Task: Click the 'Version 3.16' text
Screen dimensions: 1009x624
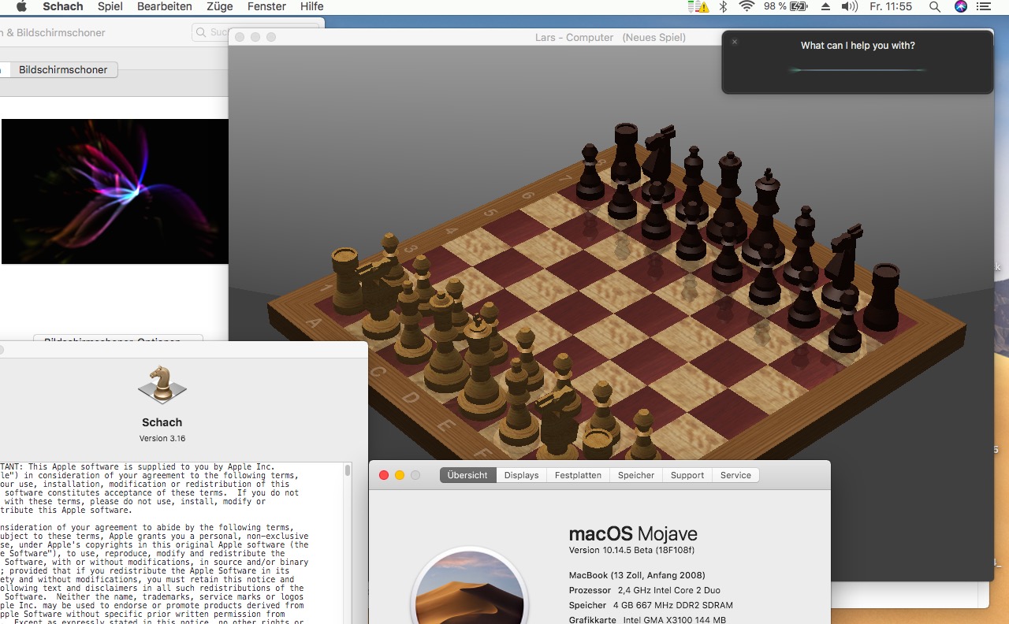Action: (162, 438)
